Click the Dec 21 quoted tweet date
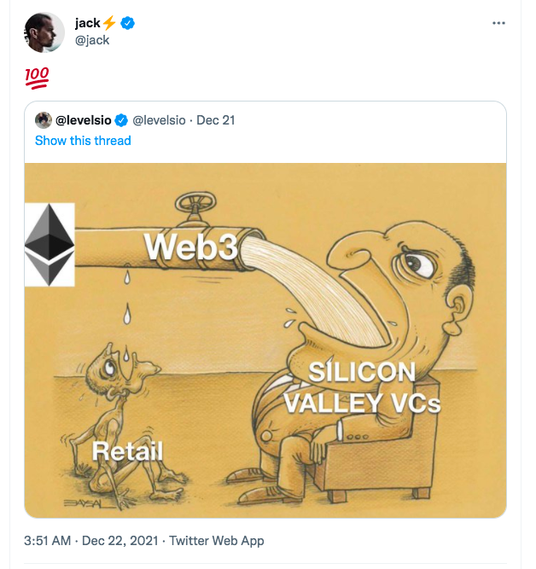The width and height of the screenshot is (536, 569). (216, 120)
